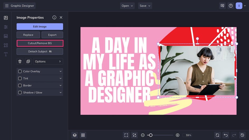Show Image Properties info

(54, 17)
